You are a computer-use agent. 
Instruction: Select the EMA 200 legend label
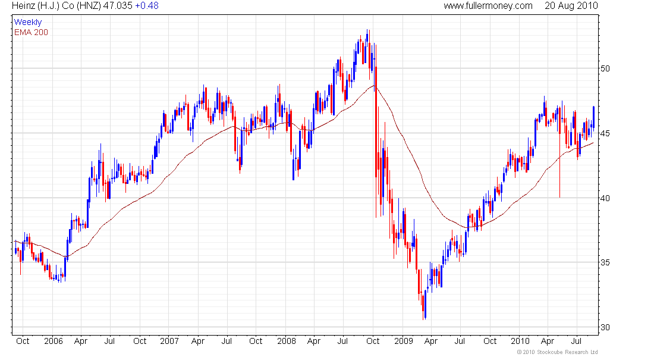(31, 32)
